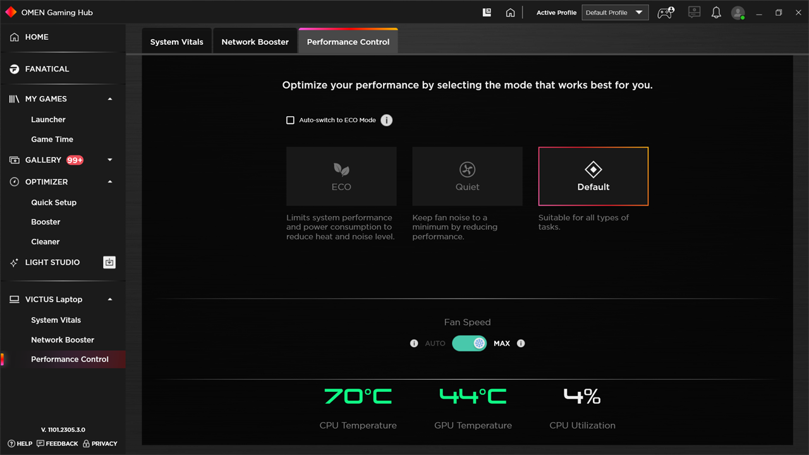Click the 4% CPU Utilization reading
This screenshot has width=809, height=455.
582,396
